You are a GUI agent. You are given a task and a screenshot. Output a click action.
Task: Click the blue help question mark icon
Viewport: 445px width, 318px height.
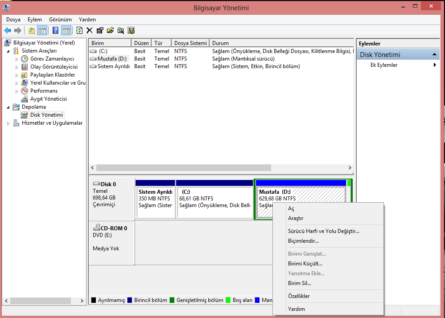[x=55, y=30]
